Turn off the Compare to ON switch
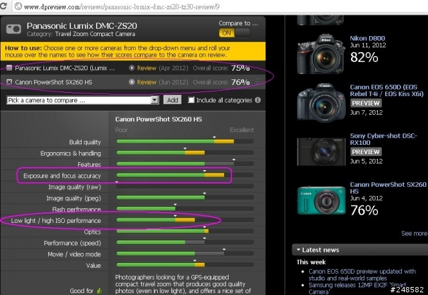 [235, 33]
